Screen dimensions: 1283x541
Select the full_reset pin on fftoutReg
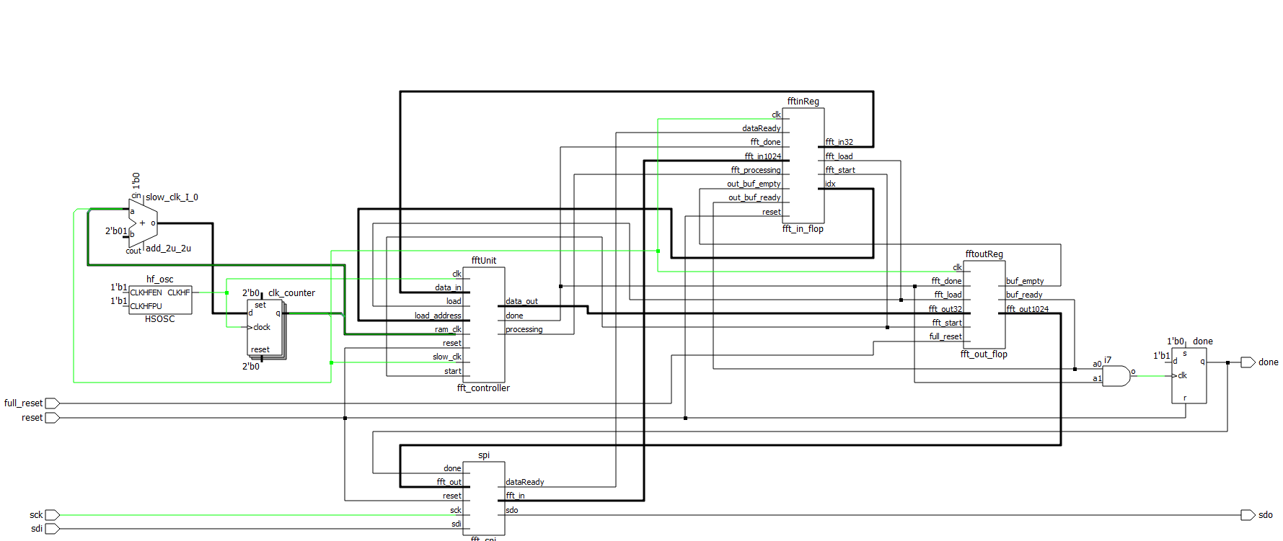(945, 336)
